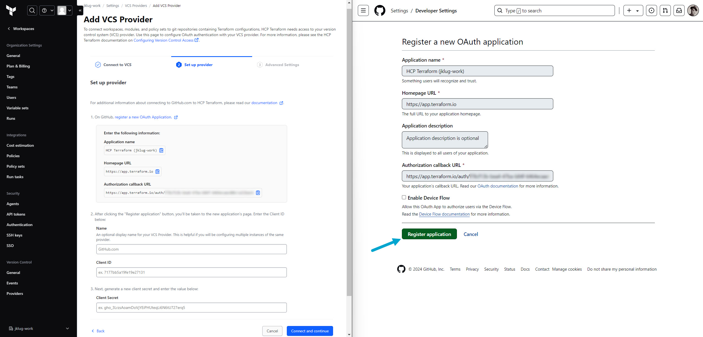Viewport: 703px width, 337px height.
Task: Open the user avatar dropdown
Action: [x=65, y=10]
